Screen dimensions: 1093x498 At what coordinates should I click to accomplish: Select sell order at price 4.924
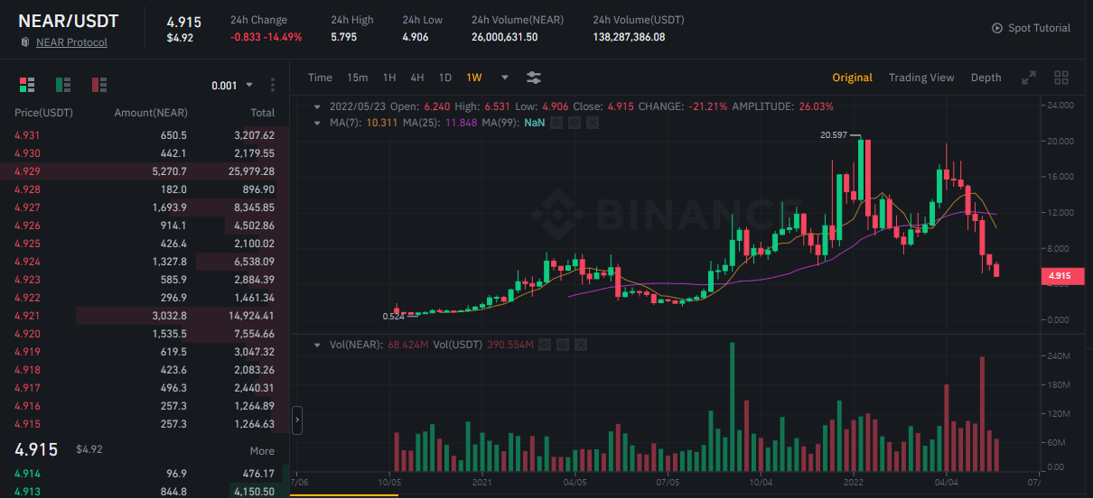pos(145,262)
